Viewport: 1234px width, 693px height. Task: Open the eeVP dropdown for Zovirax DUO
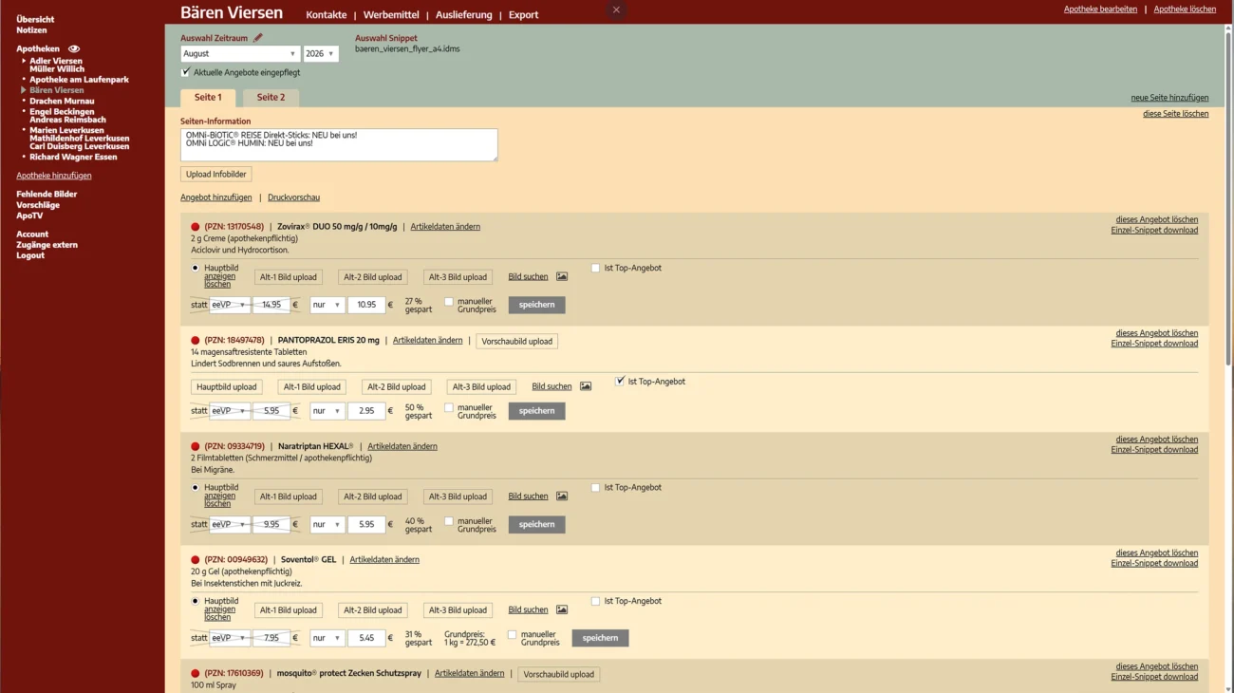[x=231, y=305]
